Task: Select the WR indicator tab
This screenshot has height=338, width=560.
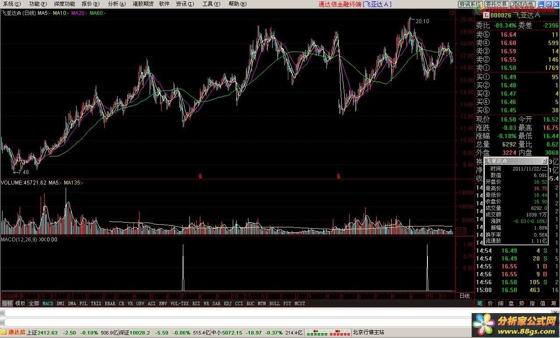Action: (206, 303)
